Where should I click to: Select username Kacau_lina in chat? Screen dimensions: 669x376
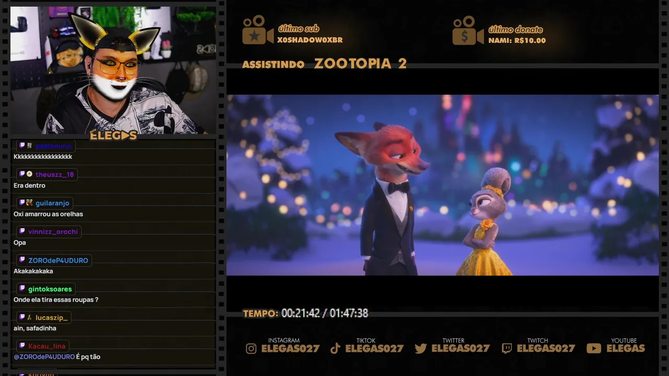pos(47,346)
